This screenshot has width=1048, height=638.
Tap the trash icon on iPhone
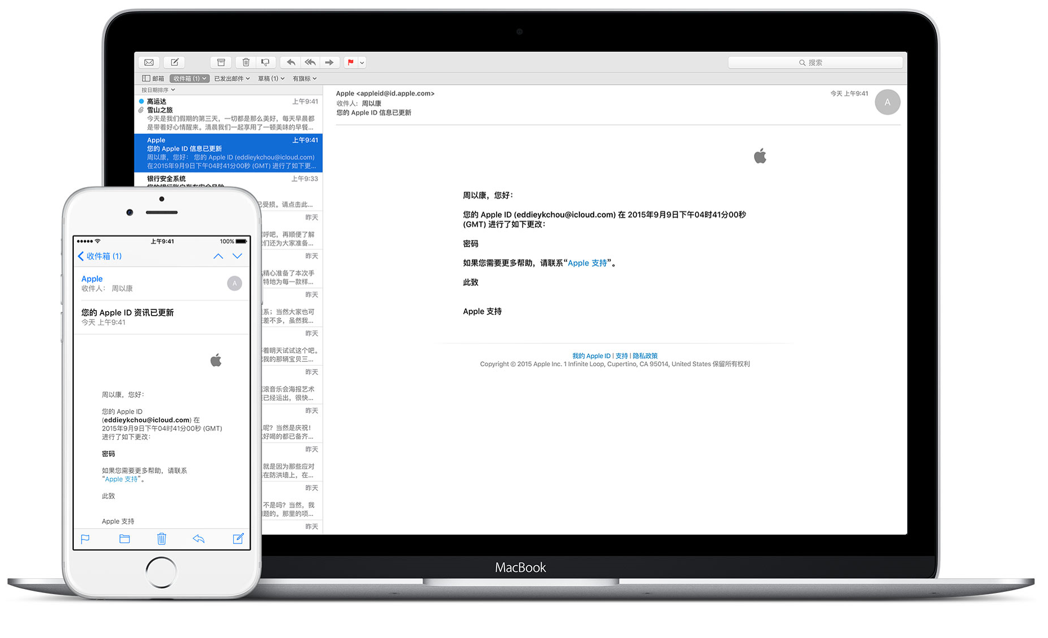click(x=162, y=539)
